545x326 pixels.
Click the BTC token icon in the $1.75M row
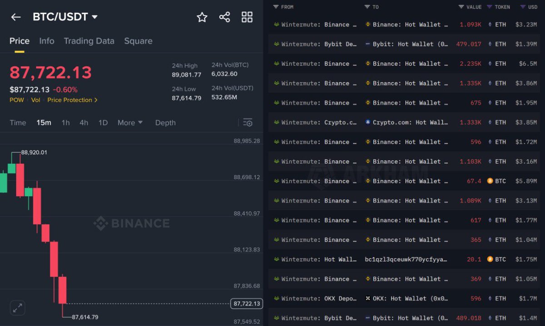(x=490, y=259)
